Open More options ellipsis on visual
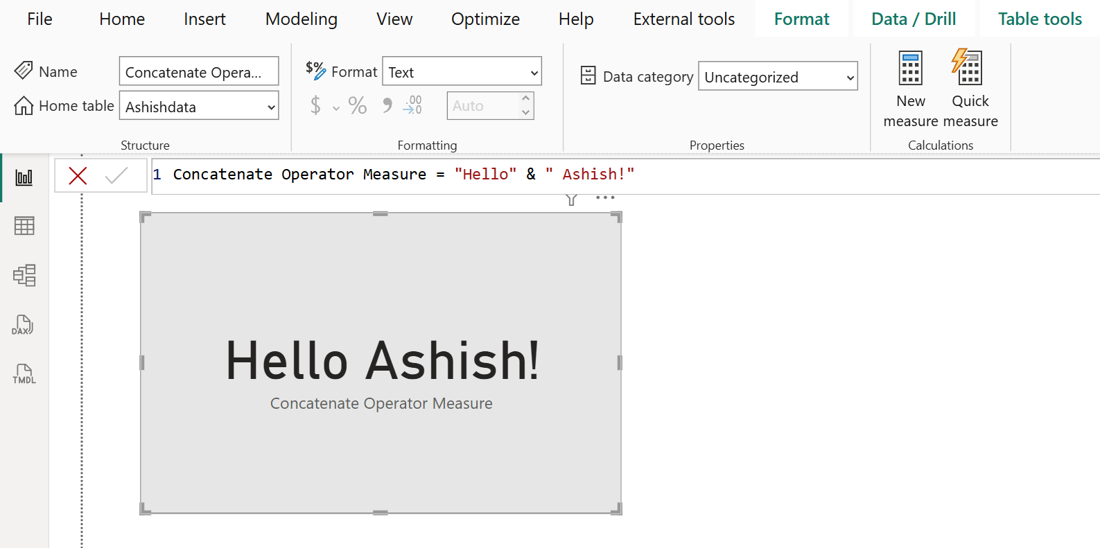The image size is (1100, 548). (605, 198)
